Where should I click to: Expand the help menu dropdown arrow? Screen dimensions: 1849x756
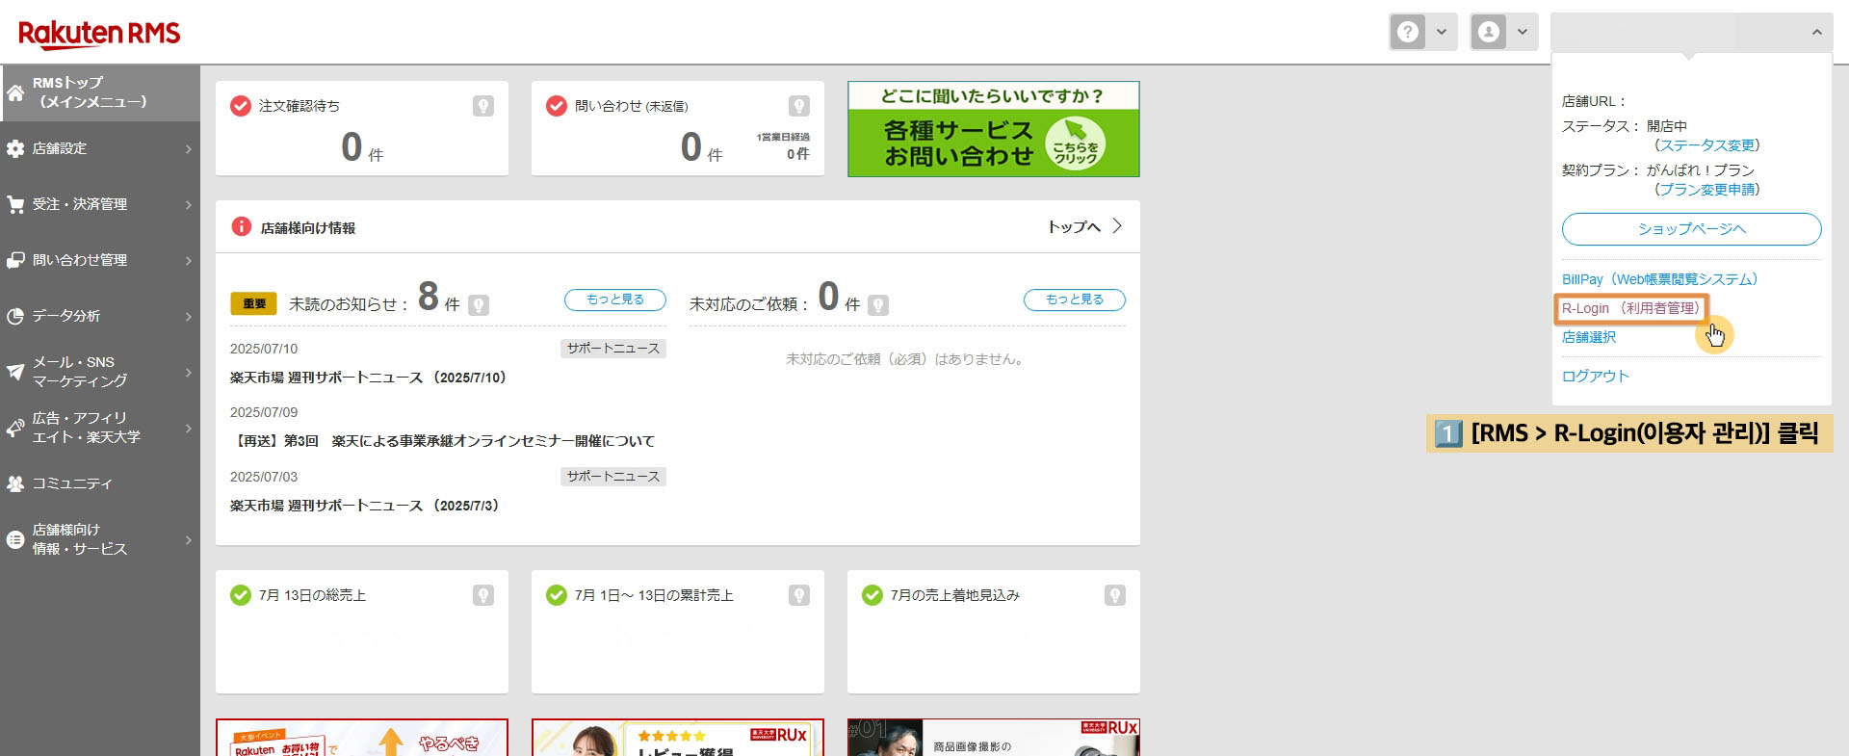(x=1442, y=32)
